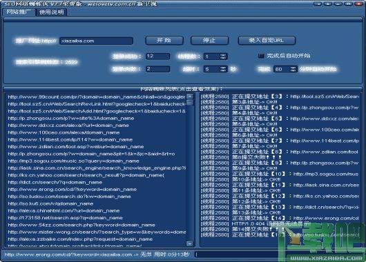Select the 99count.com URL row
Screen dimensions: 366x262
pyautogui.click(x=97, y=97)
